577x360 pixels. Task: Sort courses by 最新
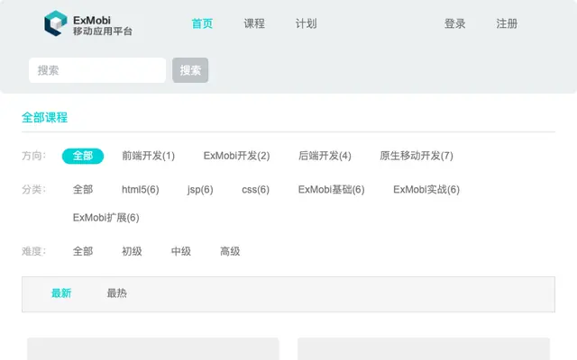(x=61, y=293)
